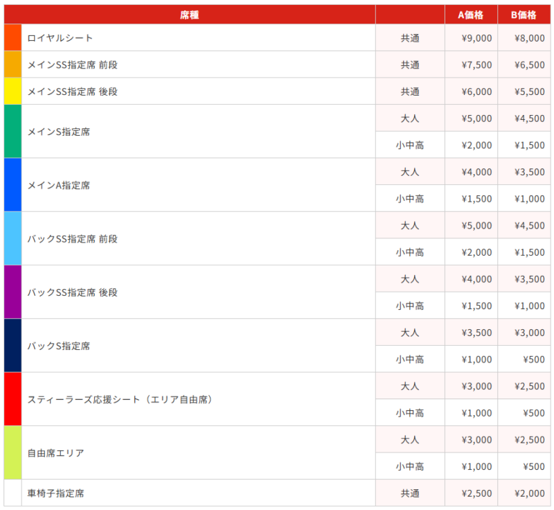Click メインS指定席 adult A price ¥5,000
Image resolution: width=554 pixels, height=510 pixels.
pyautogui.click(x=476, y=118)
